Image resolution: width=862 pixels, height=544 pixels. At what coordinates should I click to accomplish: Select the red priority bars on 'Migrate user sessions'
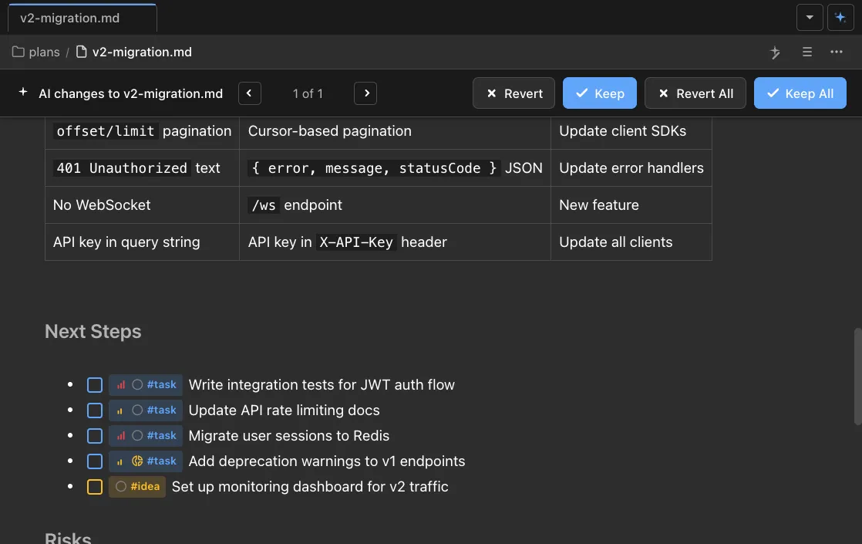click(x=120, y=435)
